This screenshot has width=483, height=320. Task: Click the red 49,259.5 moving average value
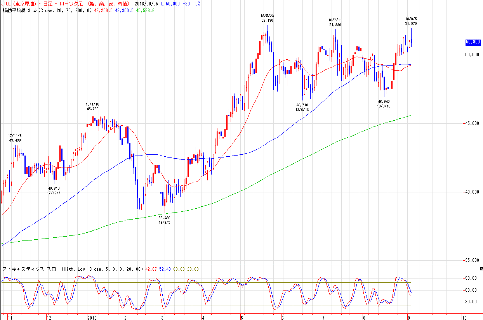click(103, 10)
